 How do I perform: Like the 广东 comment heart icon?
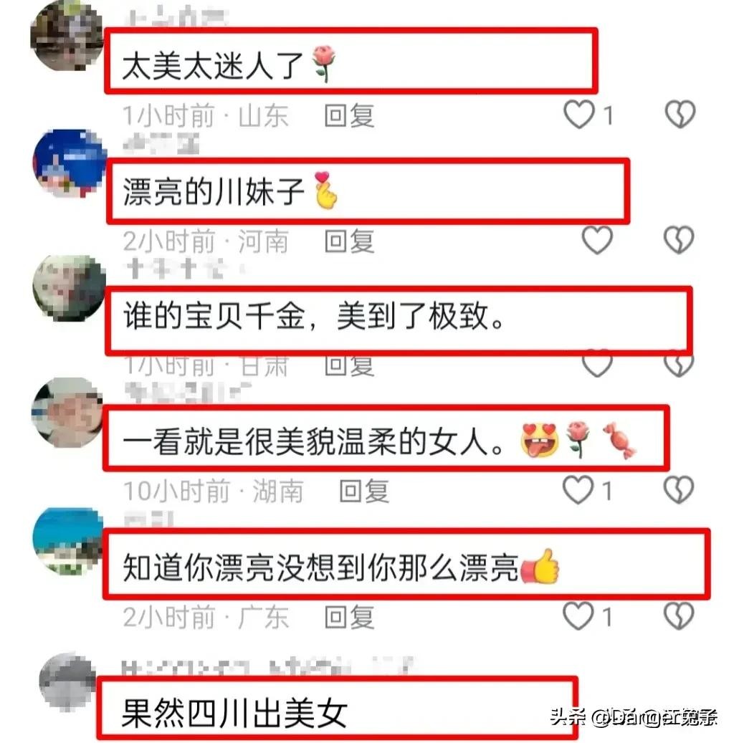point(578,615)
